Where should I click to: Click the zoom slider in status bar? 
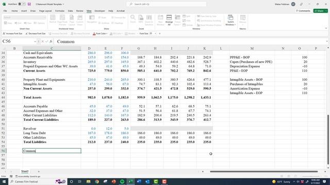click(311, 176)
